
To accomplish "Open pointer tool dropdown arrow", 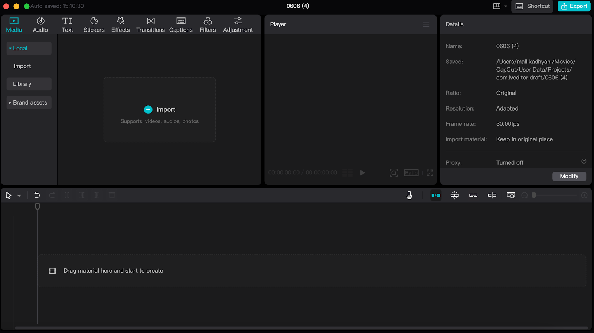I will coord(19,196).
